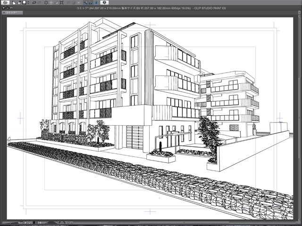The image size is (302, 226).
Task: Click the Fill bucket toolbar icon
Action: [56, 2]
